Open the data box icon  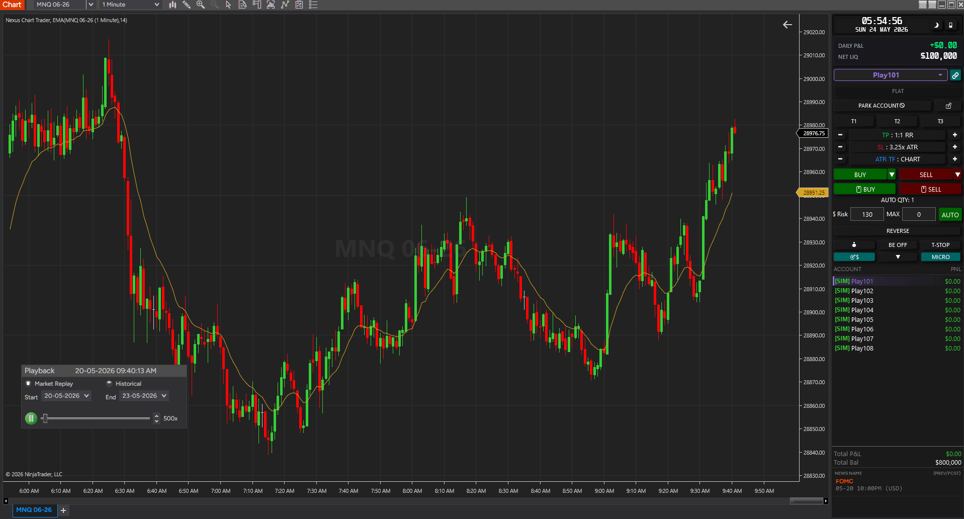pos(242,5)
